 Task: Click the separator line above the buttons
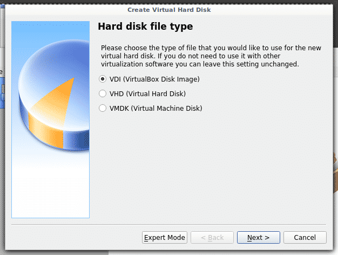click(x=169, y=223)
